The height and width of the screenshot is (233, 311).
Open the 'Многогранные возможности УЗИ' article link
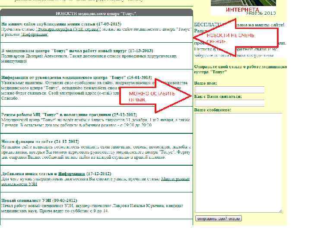click(95, 182)
